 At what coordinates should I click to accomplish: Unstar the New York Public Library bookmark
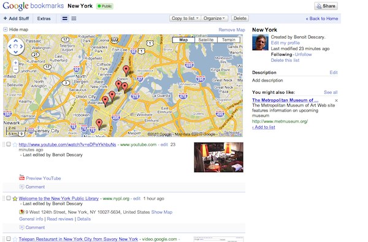(x=15, y=199)
